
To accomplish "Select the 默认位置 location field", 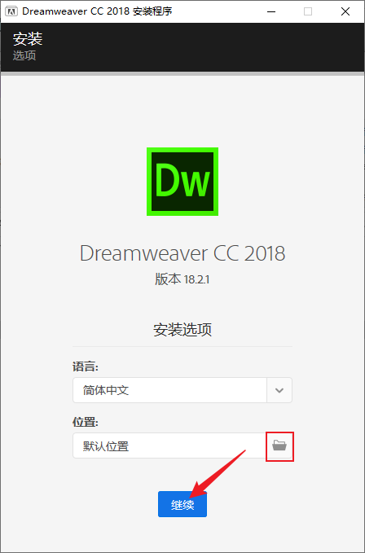I will [x=169, y=445].
